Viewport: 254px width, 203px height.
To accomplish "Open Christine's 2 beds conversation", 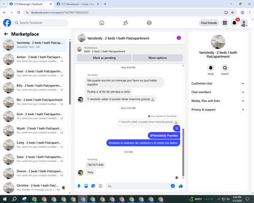I will pos(34,188).
